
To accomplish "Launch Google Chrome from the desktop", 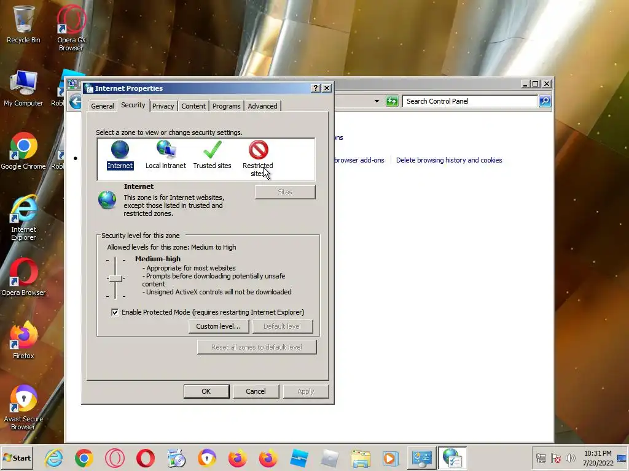I will tap(23, 151).
